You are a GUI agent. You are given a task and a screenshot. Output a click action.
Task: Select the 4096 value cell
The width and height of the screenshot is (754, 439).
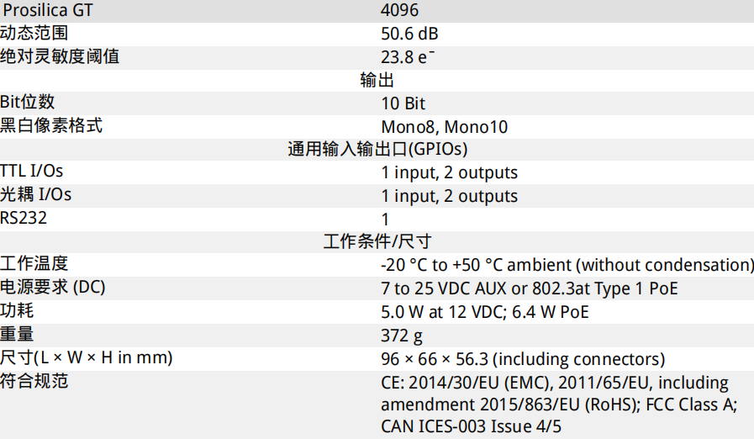coord(399,10)
